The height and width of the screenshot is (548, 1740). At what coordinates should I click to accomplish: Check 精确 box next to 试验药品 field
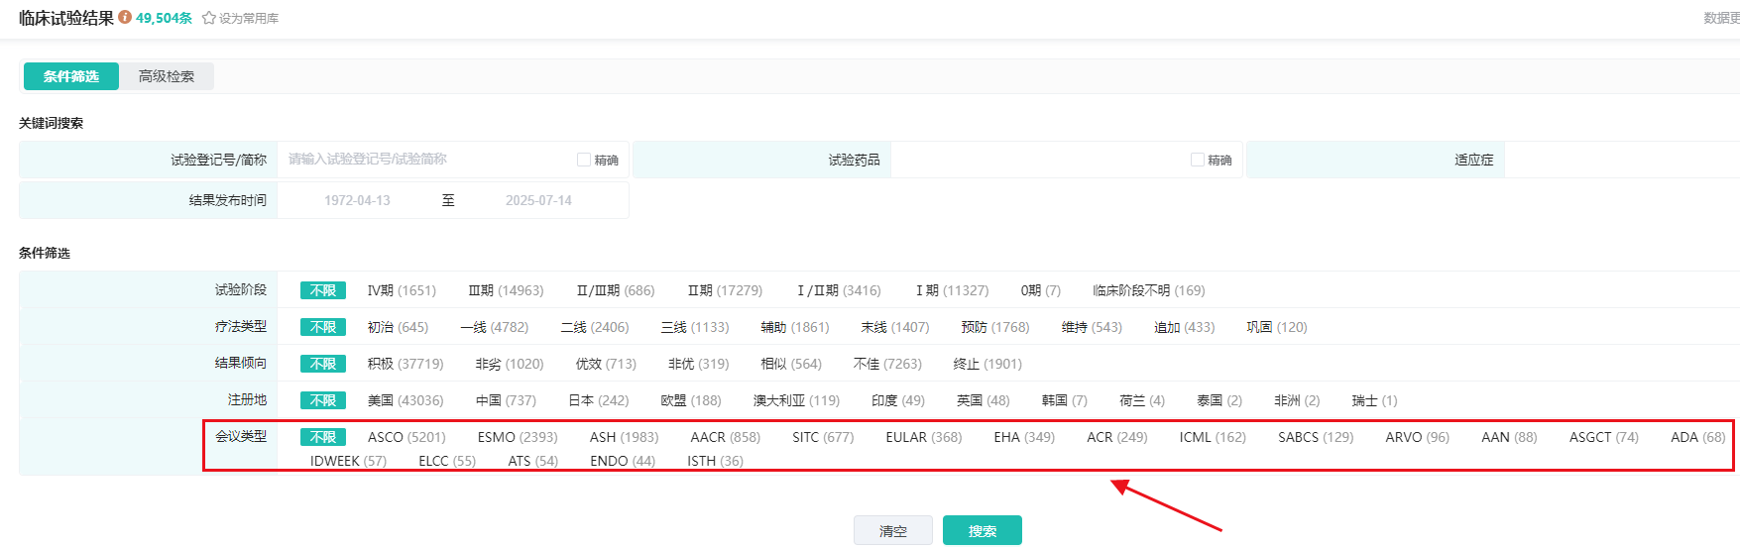(x=1198, y=160)
